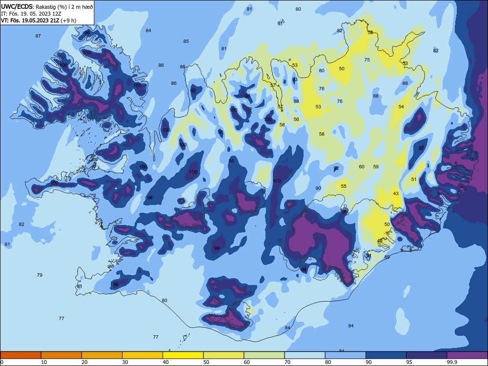Viewport: 488px width, 366px height.
Task: Click the '(+9 h)' forecast offset text
Action: 68,20
